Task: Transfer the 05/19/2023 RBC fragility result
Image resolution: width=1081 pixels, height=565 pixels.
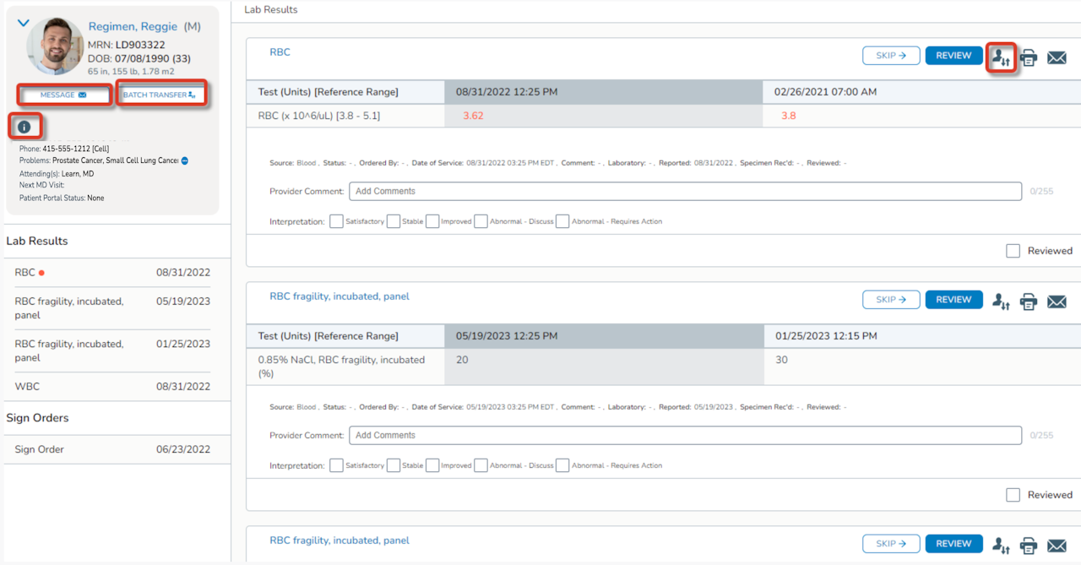Action: pos(1001,302)
